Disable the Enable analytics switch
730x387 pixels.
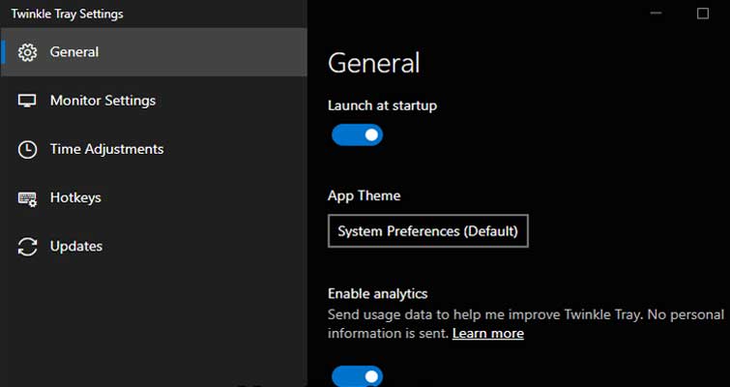point(357,375)
